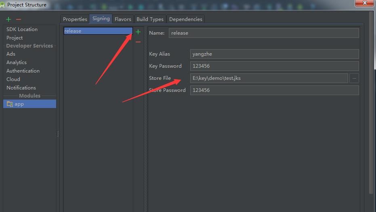Open the Flavors tab
Viewport: 376px width, 212px height.
pos(123,19)
